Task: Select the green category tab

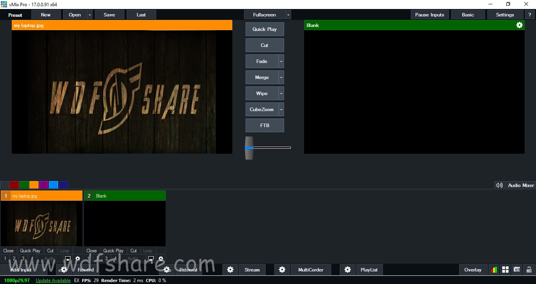Action: coord(24,185)
